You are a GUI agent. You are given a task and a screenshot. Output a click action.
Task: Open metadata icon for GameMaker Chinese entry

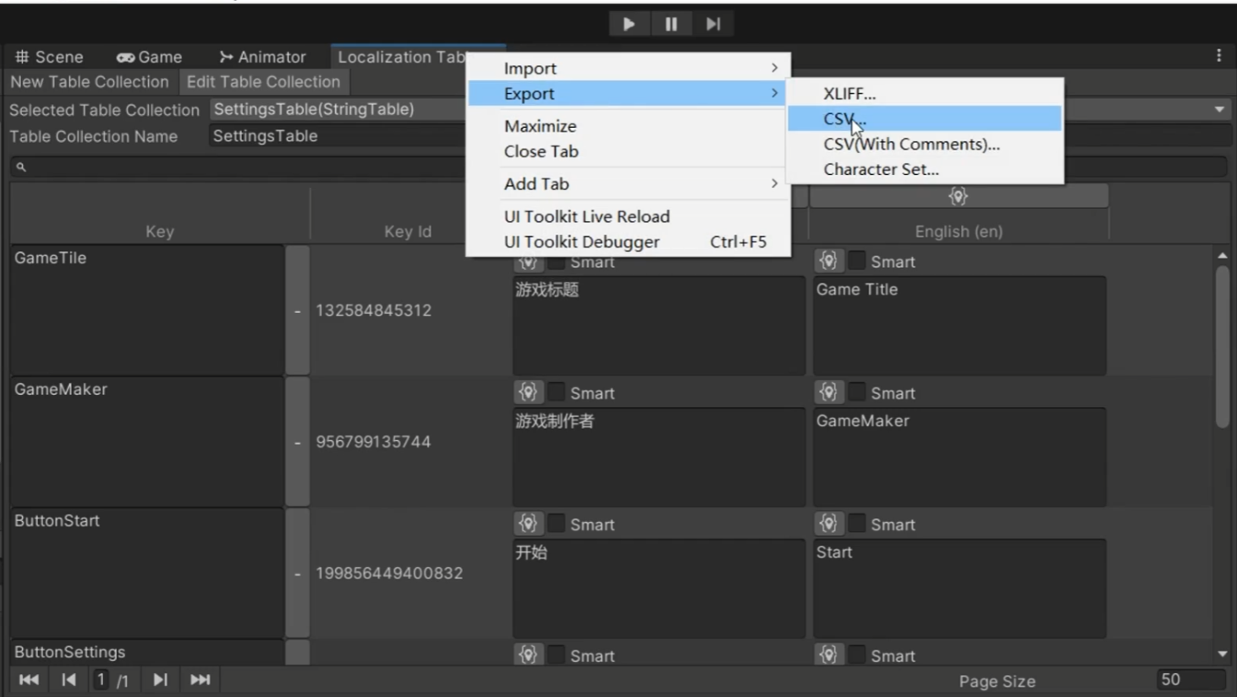point(528,392)
